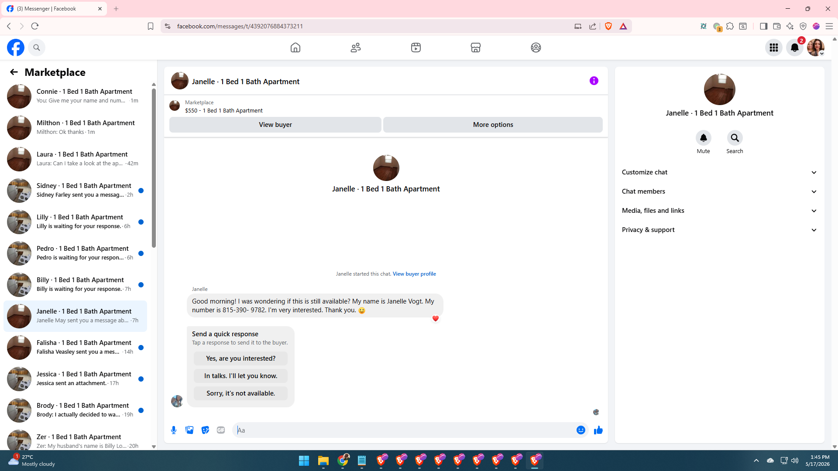Image resolution: width=838 pixels, height=471 pixels.
Task: Click the message text input field
Action: [404, 430]
